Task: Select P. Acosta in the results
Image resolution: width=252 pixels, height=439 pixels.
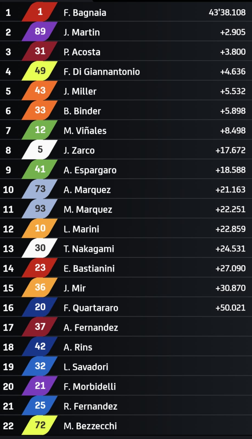Action: 82,52
